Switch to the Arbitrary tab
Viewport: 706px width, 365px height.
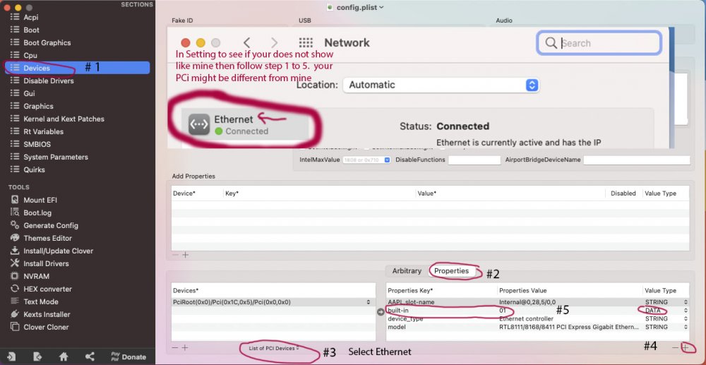(407, 271)
